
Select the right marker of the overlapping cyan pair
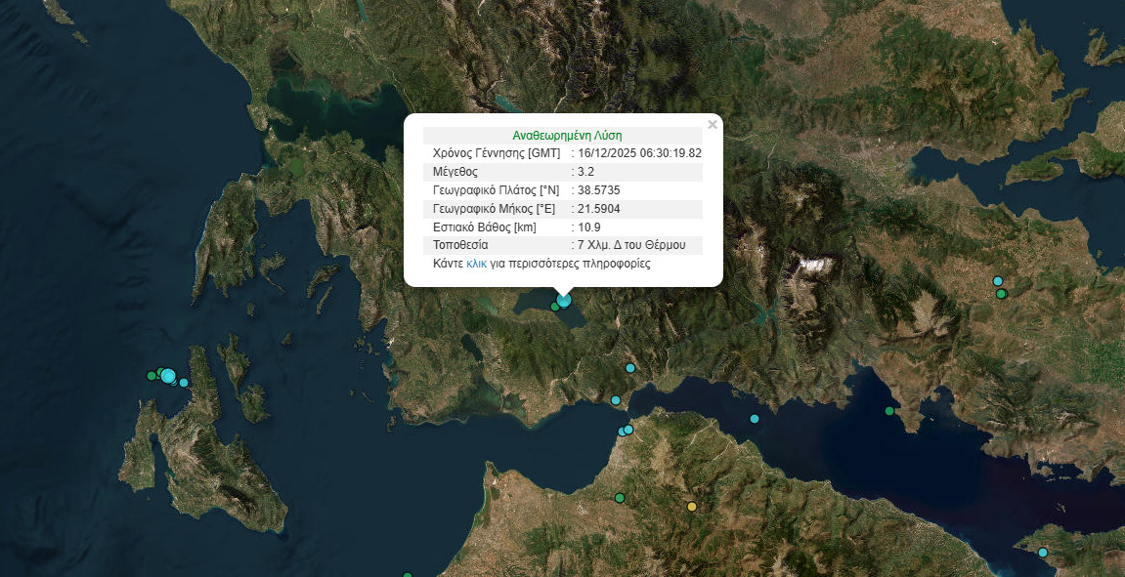628,430
